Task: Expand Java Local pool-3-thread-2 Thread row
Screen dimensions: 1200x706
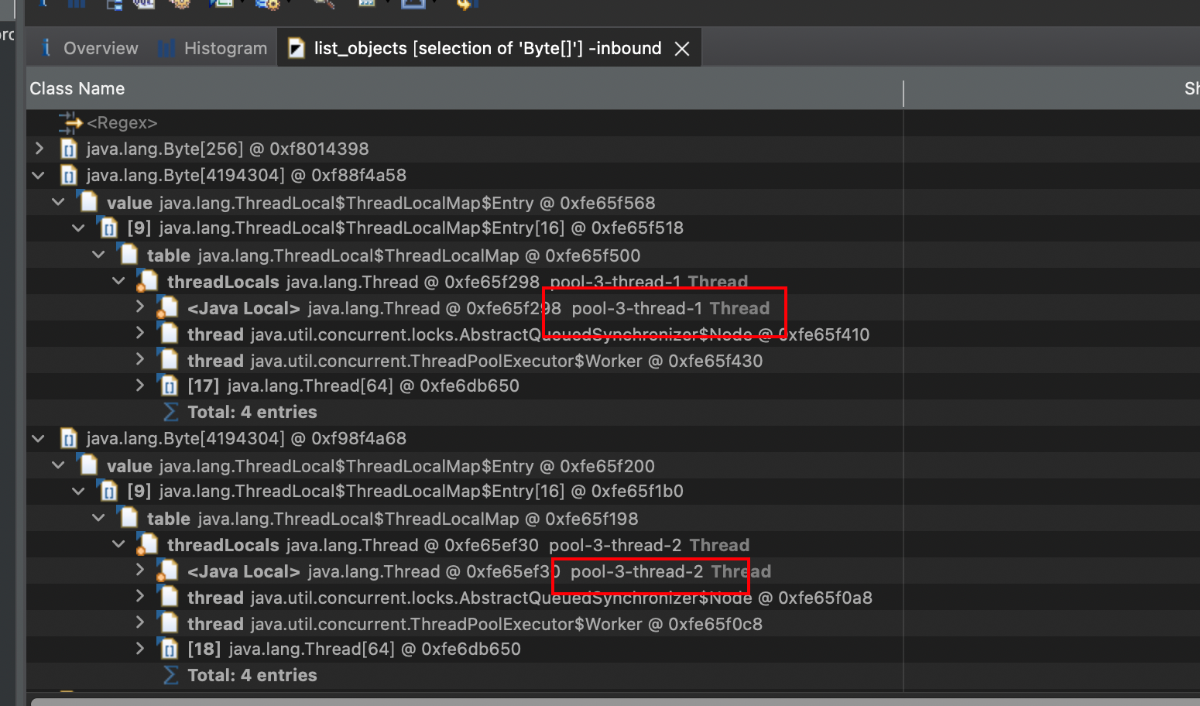Action: tap(140, 571)
